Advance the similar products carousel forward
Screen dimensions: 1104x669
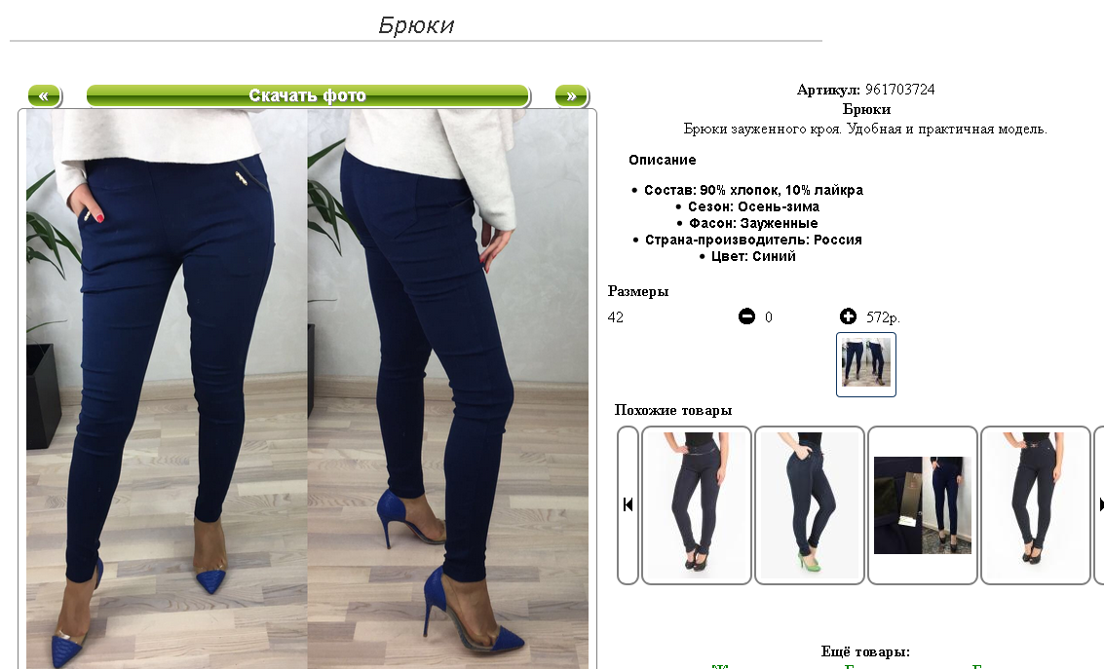click(1100, 504)
